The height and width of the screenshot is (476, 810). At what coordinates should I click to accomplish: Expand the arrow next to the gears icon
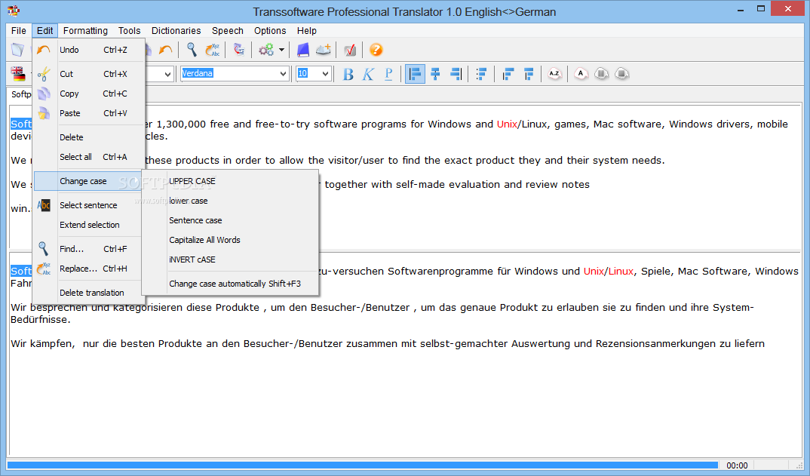[x=281, y=50]
